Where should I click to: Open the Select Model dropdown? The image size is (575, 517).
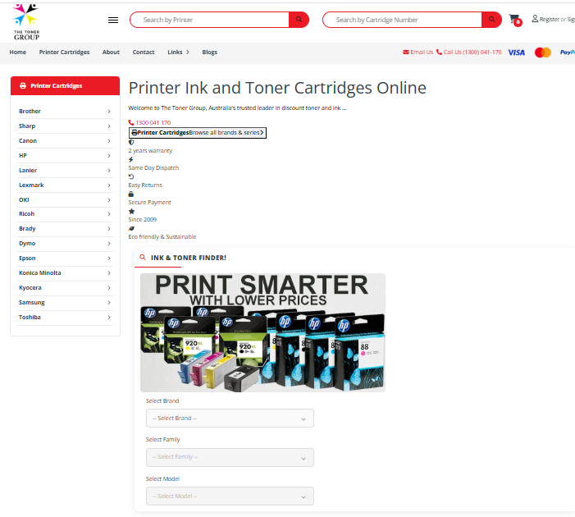click(x=230, y=496)
